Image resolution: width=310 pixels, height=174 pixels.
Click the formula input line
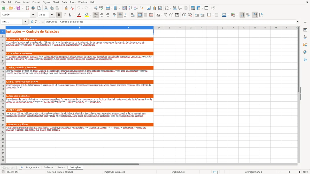(x=170, y=22)
